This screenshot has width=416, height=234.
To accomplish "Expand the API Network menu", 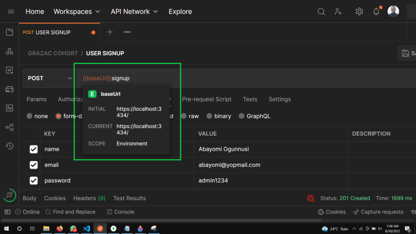I will click(134, 11).
